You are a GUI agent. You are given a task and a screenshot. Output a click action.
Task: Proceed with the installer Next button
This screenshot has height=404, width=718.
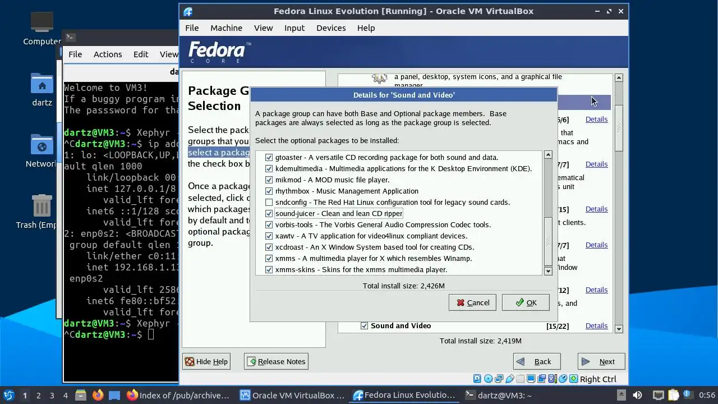click(x=601, y=361)
